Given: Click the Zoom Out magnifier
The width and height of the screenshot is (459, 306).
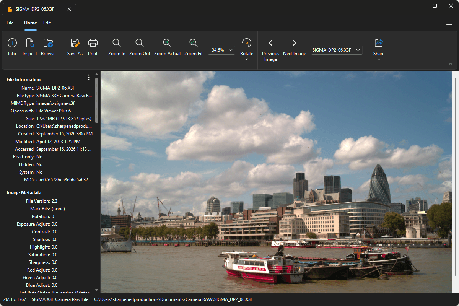Looking at the screenshot, I should 140,43.
